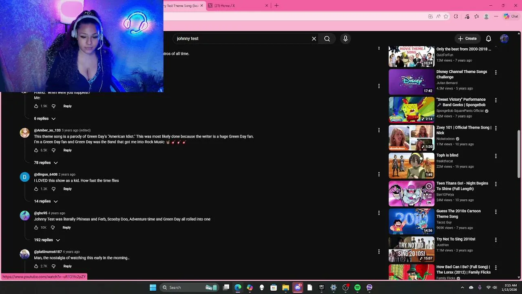Open options for Disney Channel Theme Songs video

click(x=495, y=72)
